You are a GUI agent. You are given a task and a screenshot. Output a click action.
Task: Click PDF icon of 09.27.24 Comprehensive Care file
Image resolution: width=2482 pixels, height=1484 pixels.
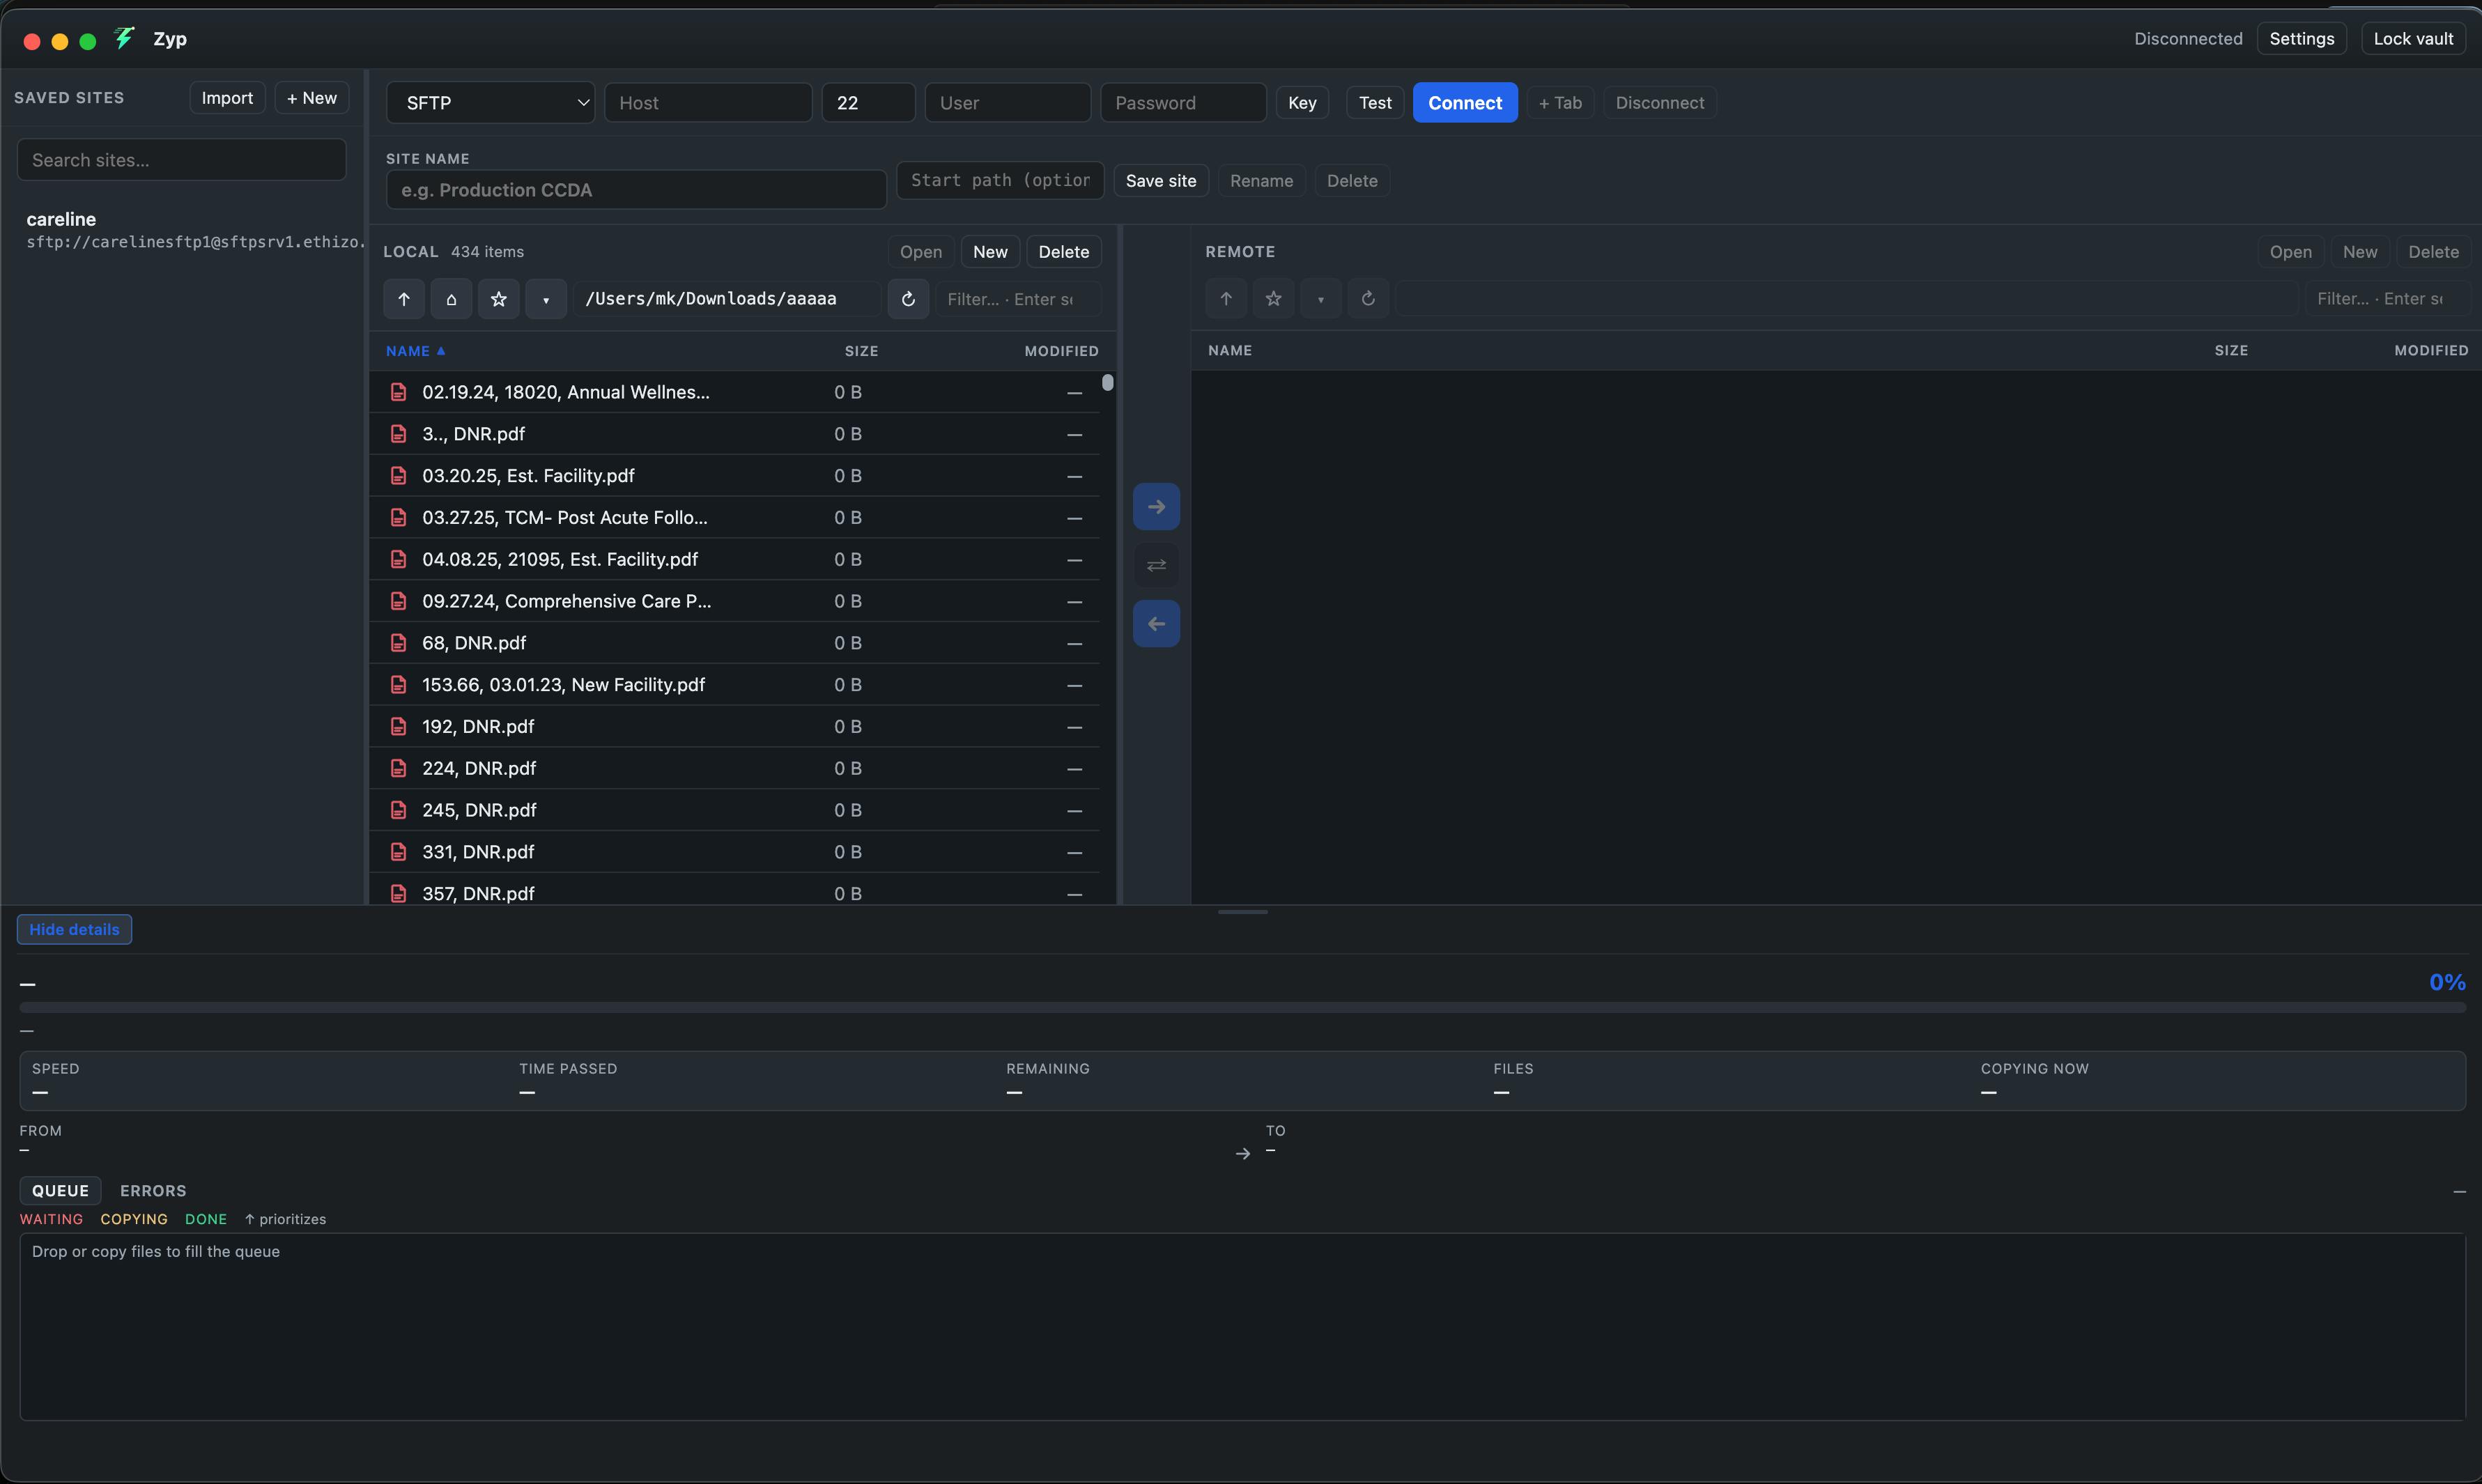point(398,601)
